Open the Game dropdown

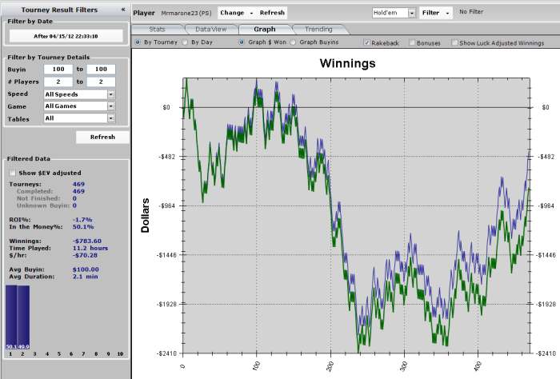[79, 106]
